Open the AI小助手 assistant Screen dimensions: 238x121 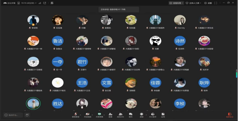153,115
